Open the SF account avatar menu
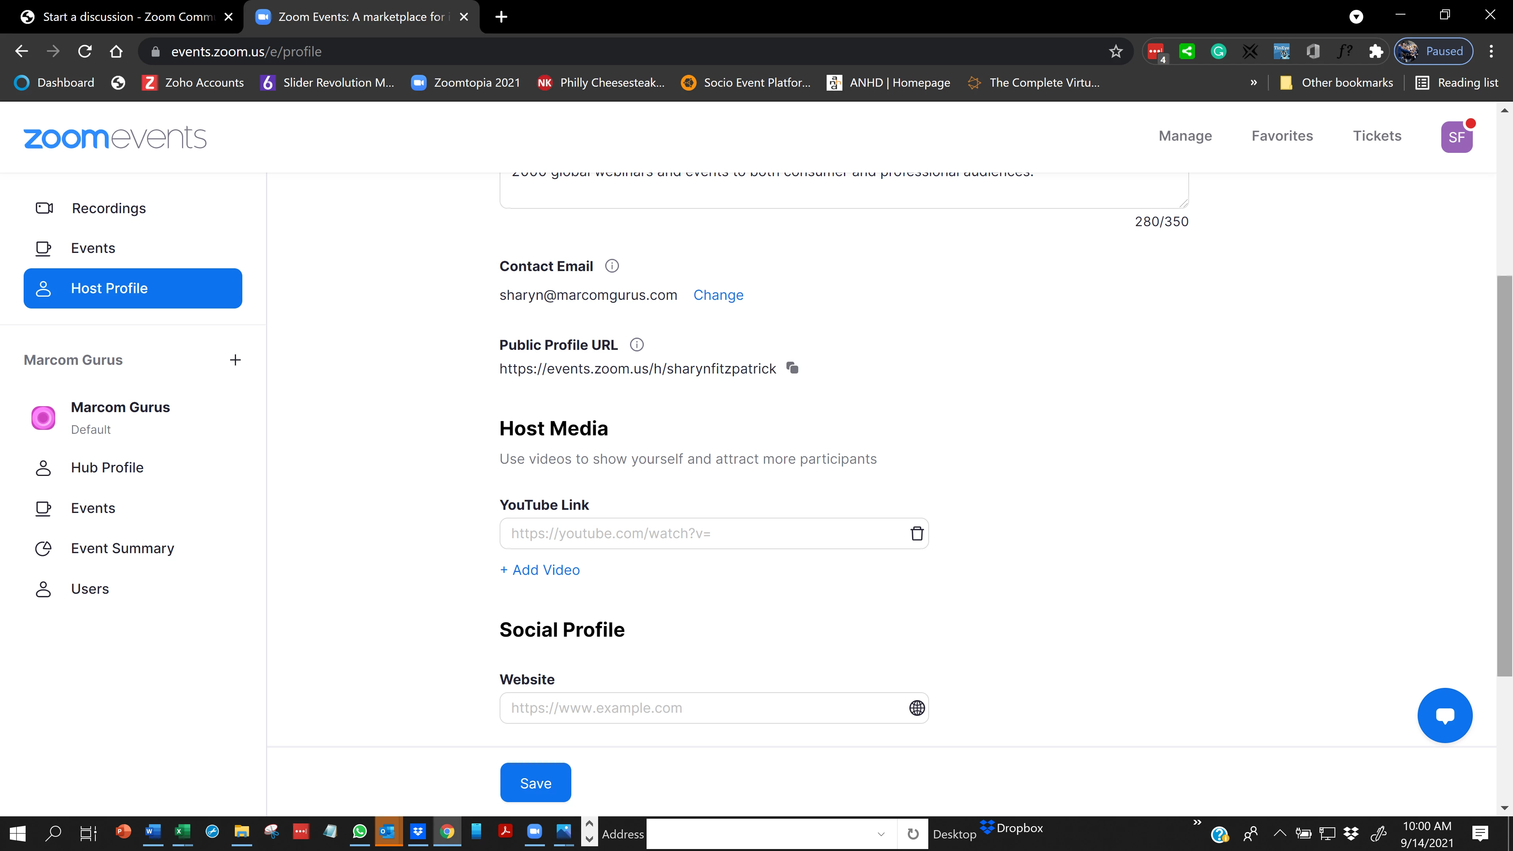 [1456, 137]
